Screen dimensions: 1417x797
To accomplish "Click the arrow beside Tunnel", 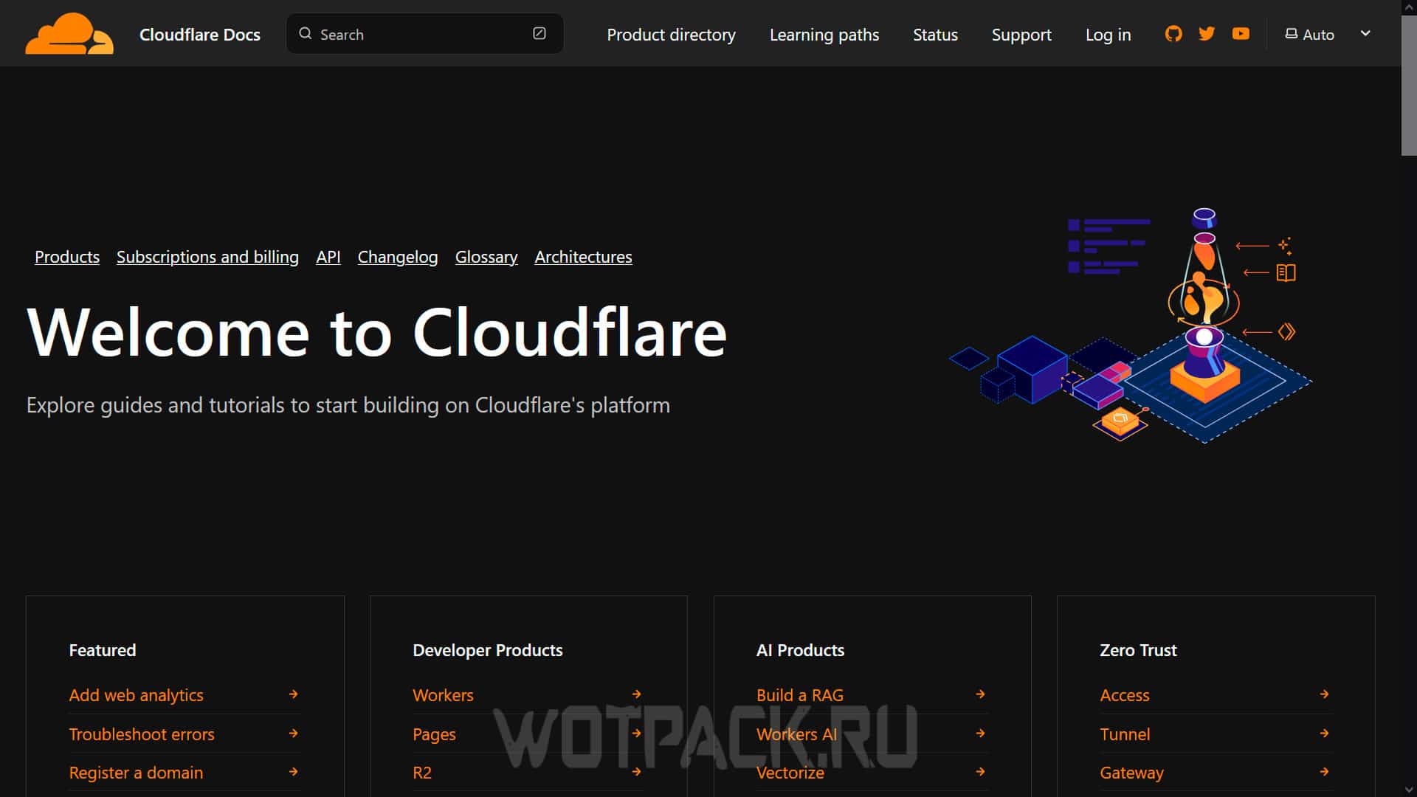I will (x=1324, y=734).
